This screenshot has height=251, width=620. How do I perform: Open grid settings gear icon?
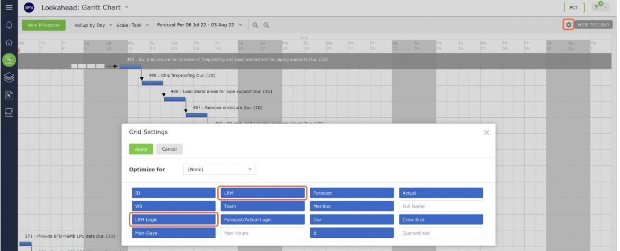[x=568, y=25]
